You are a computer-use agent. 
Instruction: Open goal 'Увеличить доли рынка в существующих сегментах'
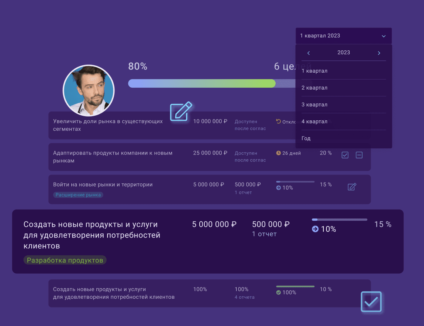(x=108, y=125)
